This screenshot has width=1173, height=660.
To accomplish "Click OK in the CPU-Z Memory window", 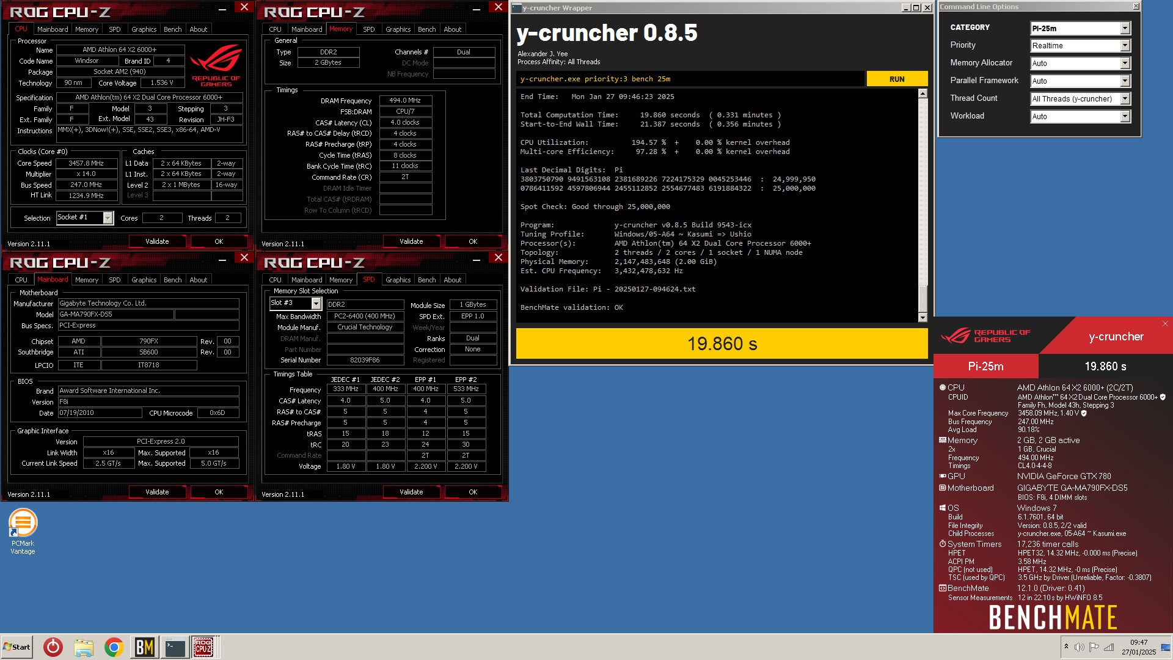I will [473, 241].
